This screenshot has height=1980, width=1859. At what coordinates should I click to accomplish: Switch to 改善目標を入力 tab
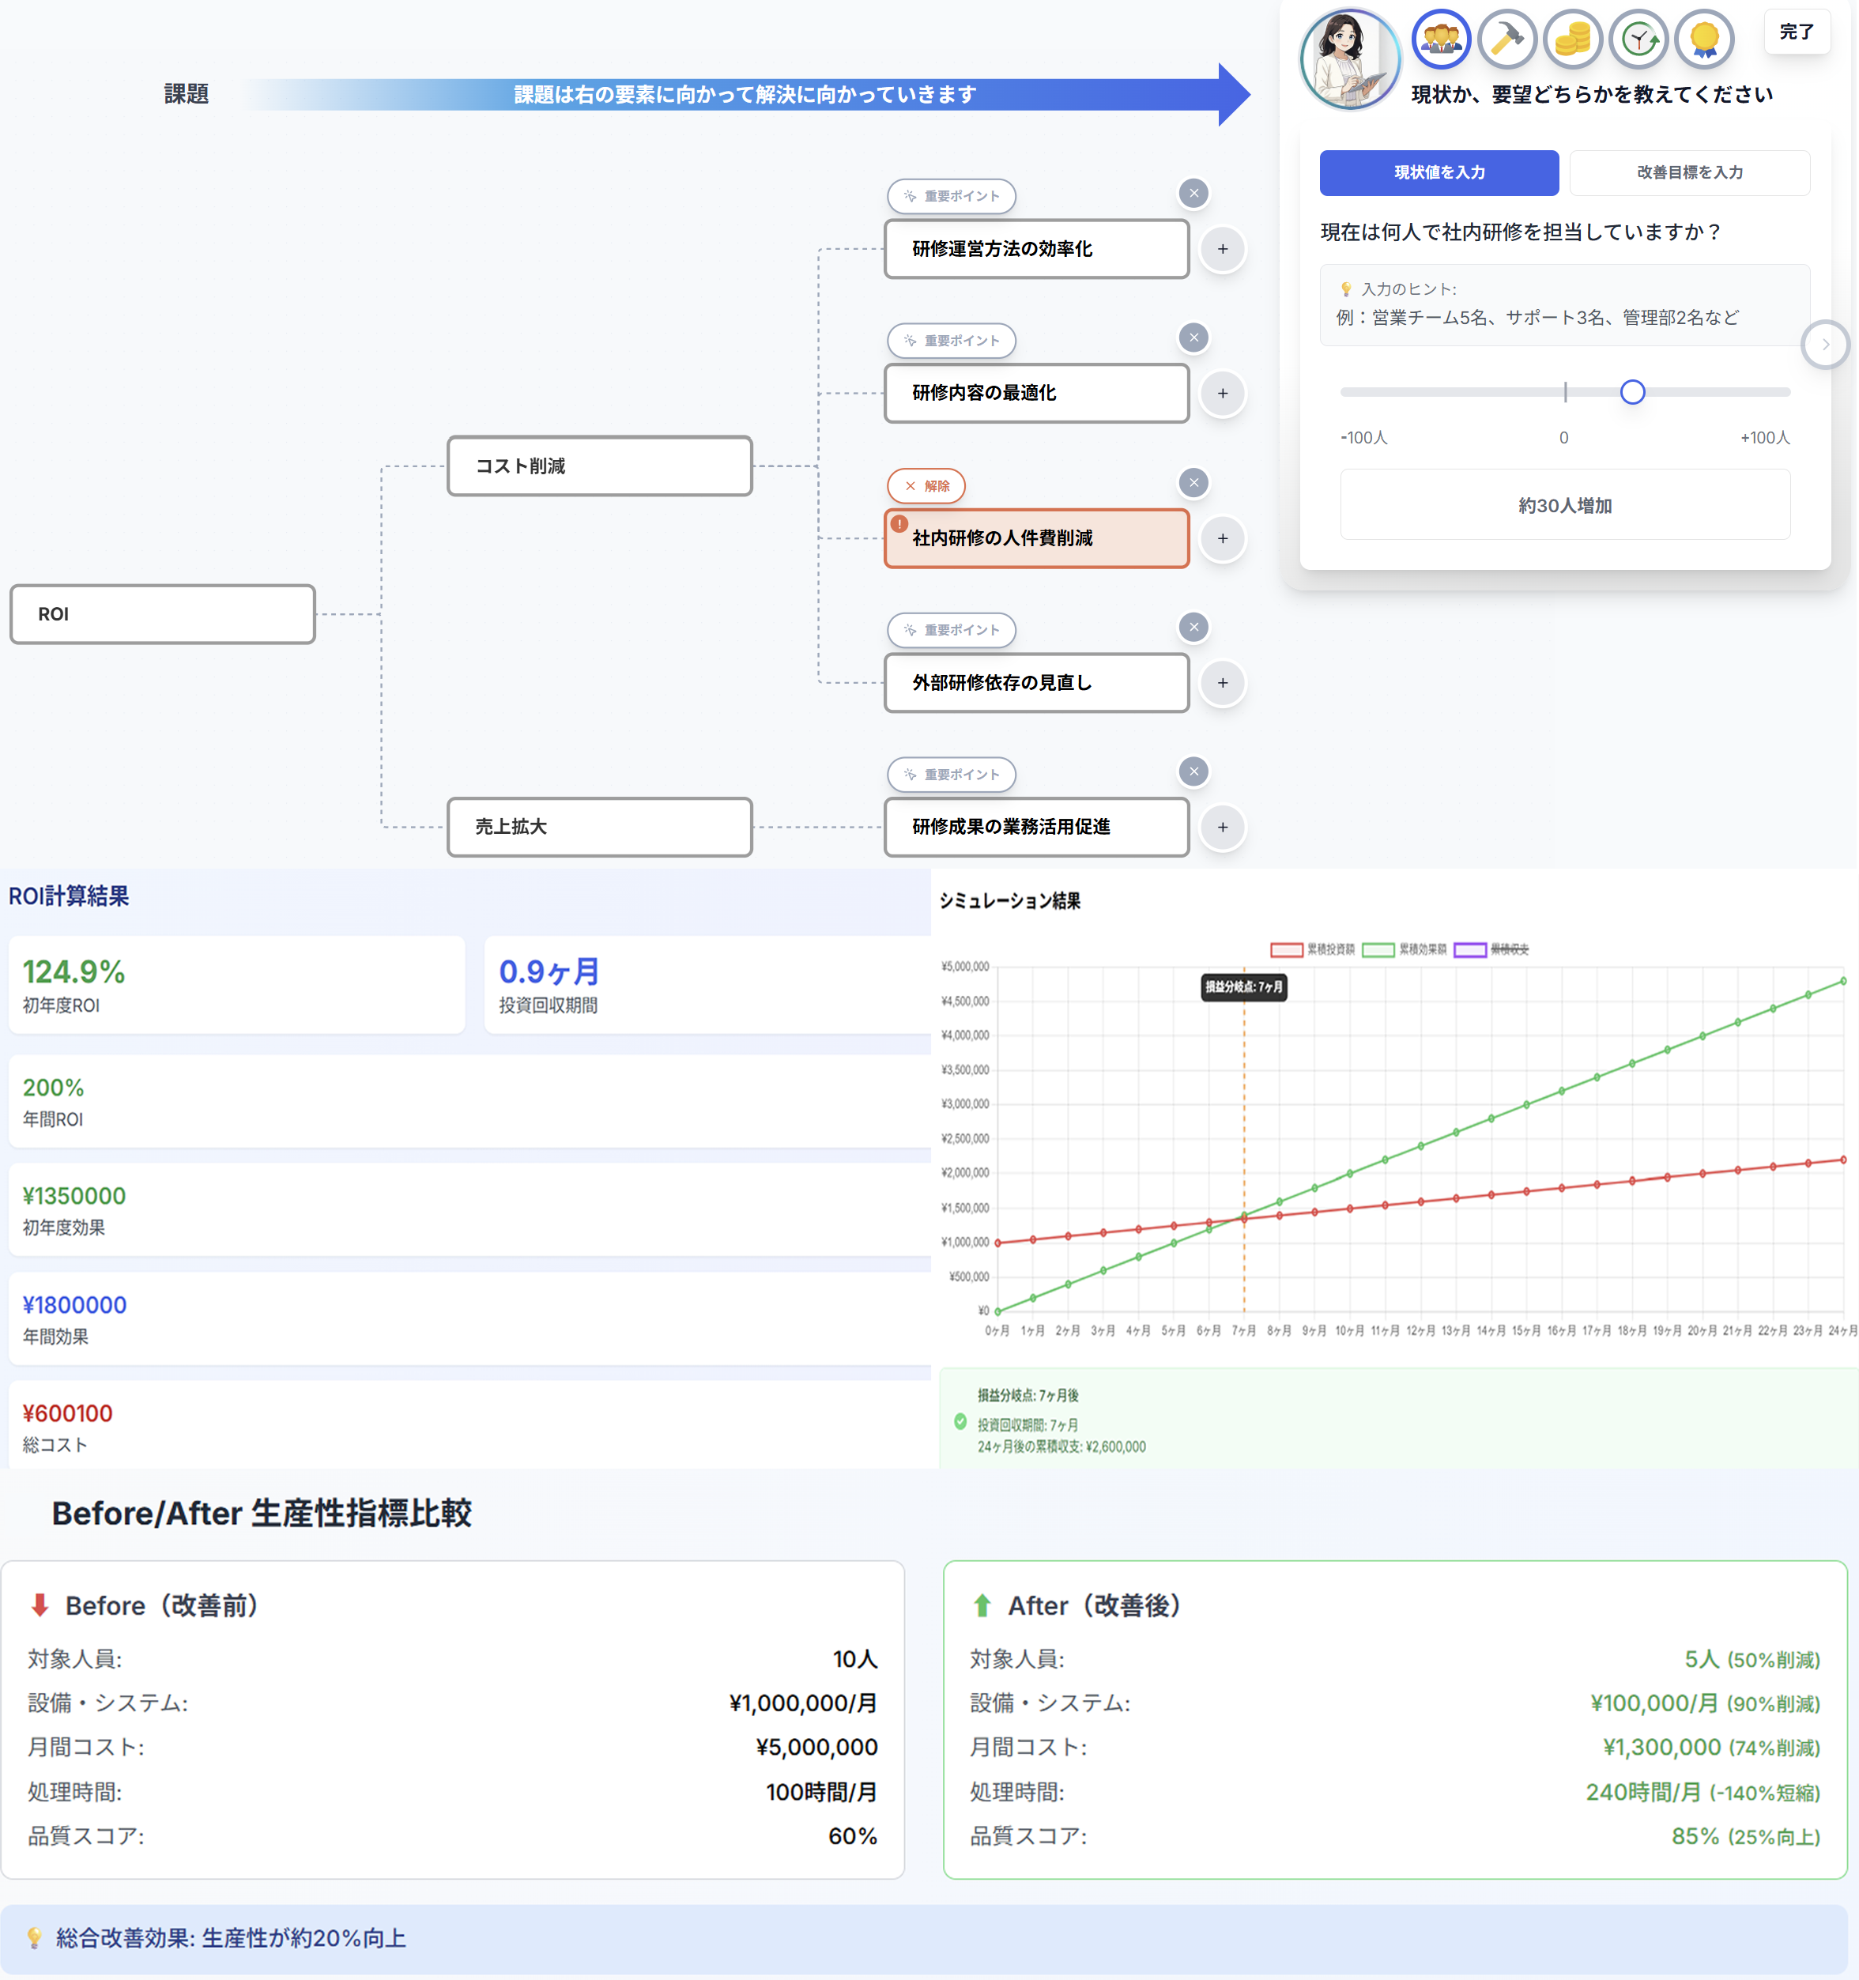pyautogui.click(x=1689, y=172)
